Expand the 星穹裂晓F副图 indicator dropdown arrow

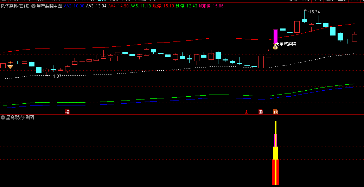[3, 117]
